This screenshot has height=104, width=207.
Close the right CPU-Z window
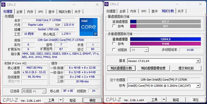[x=200, y=4]
